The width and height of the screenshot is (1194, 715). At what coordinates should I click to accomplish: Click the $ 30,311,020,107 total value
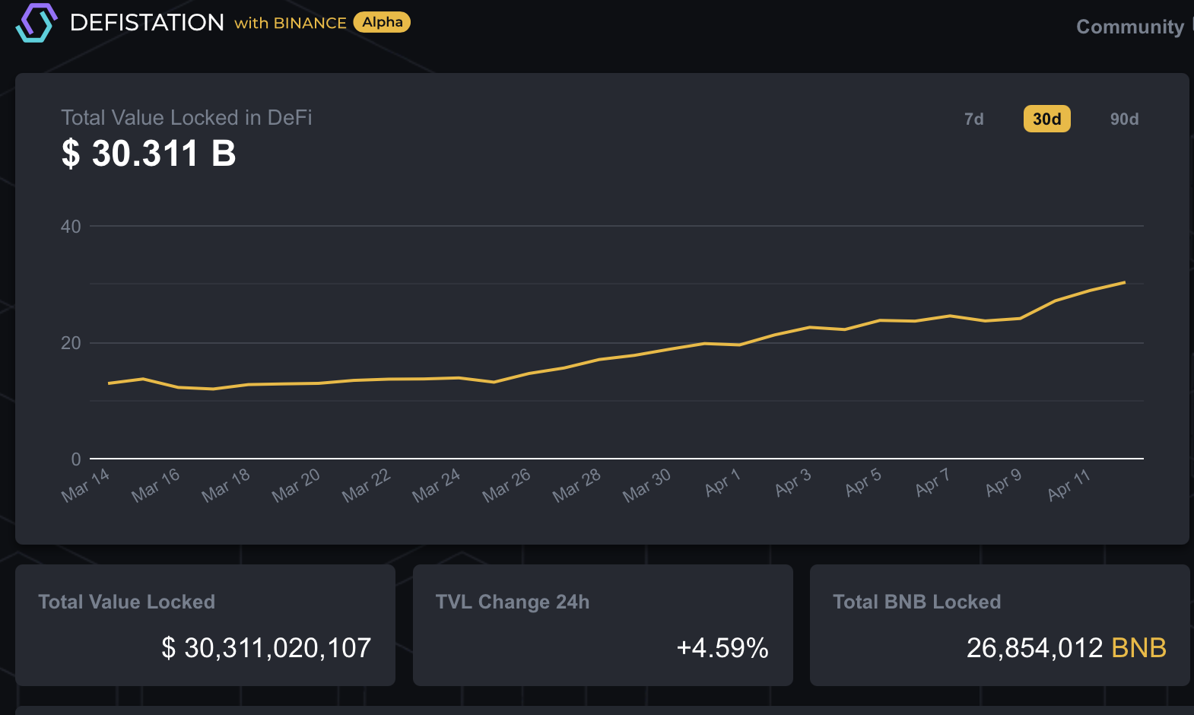coord(266,648)
